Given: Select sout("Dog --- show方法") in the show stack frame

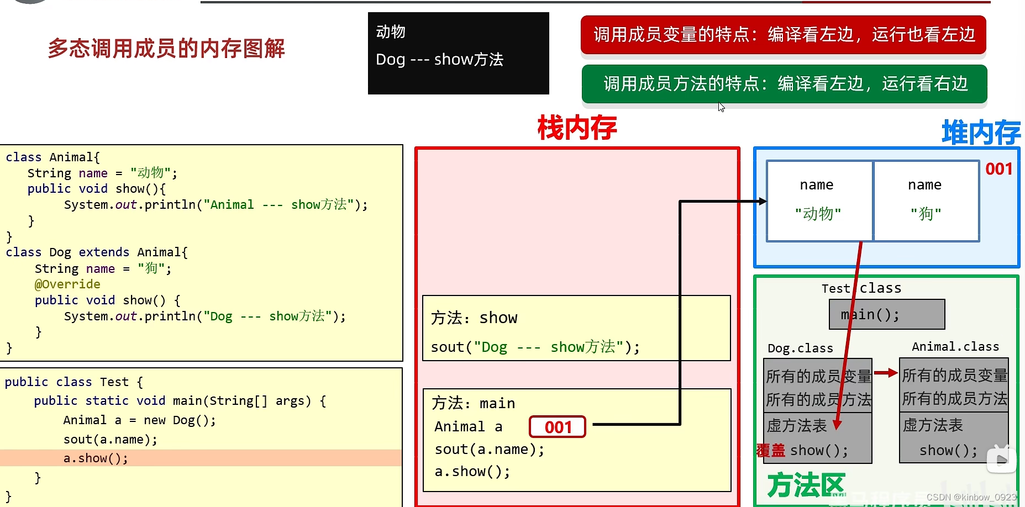Looking at the screenshot, I should click(x=535, y=347).
